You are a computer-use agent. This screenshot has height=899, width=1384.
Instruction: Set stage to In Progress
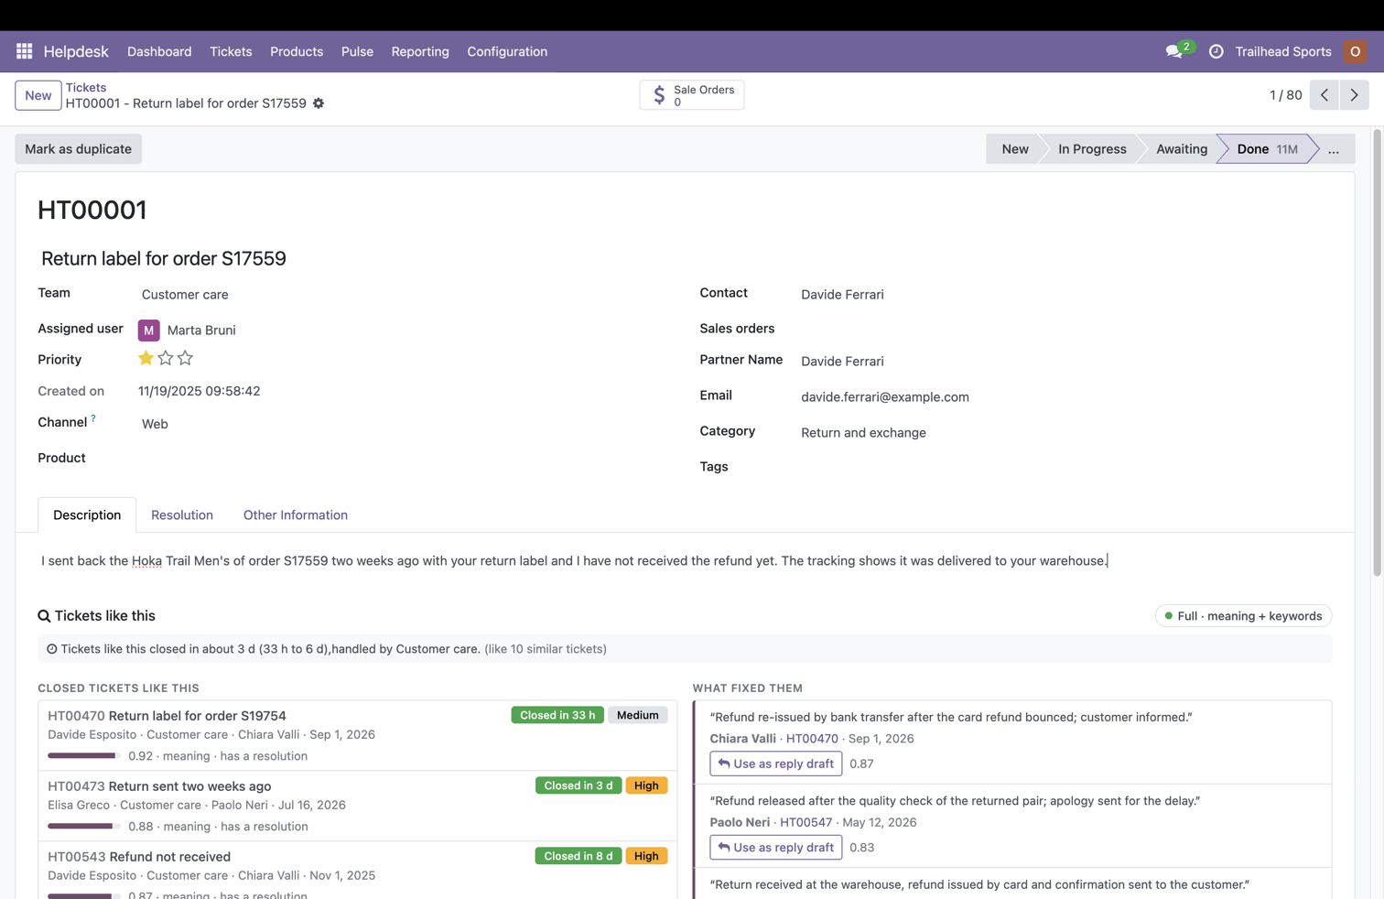pyautogui.click(x=1092, y=149)
